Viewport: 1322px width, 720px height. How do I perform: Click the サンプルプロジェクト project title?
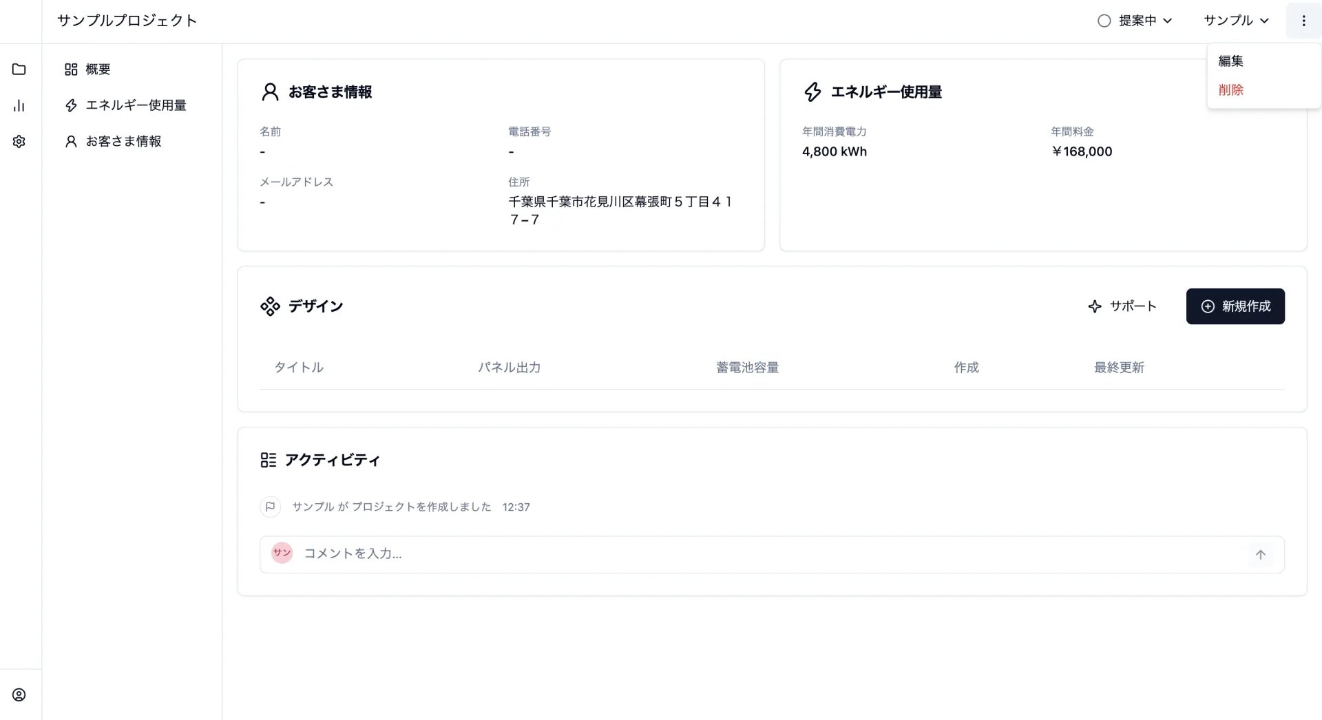(127, 21)
